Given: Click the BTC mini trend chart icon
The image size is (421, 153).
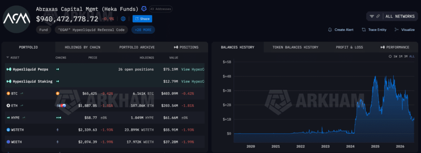Looking at the screenshot, I should tap(21, 93).
